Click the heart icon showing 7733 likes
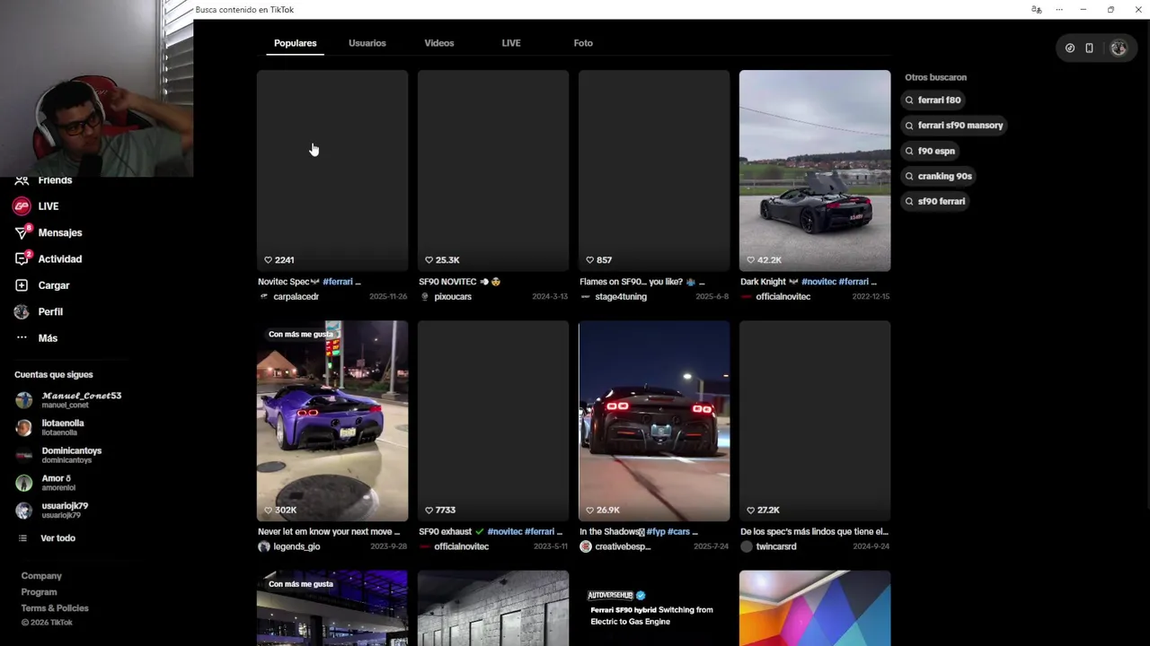This screenshot has height=646, width=1150. [429, 511]
